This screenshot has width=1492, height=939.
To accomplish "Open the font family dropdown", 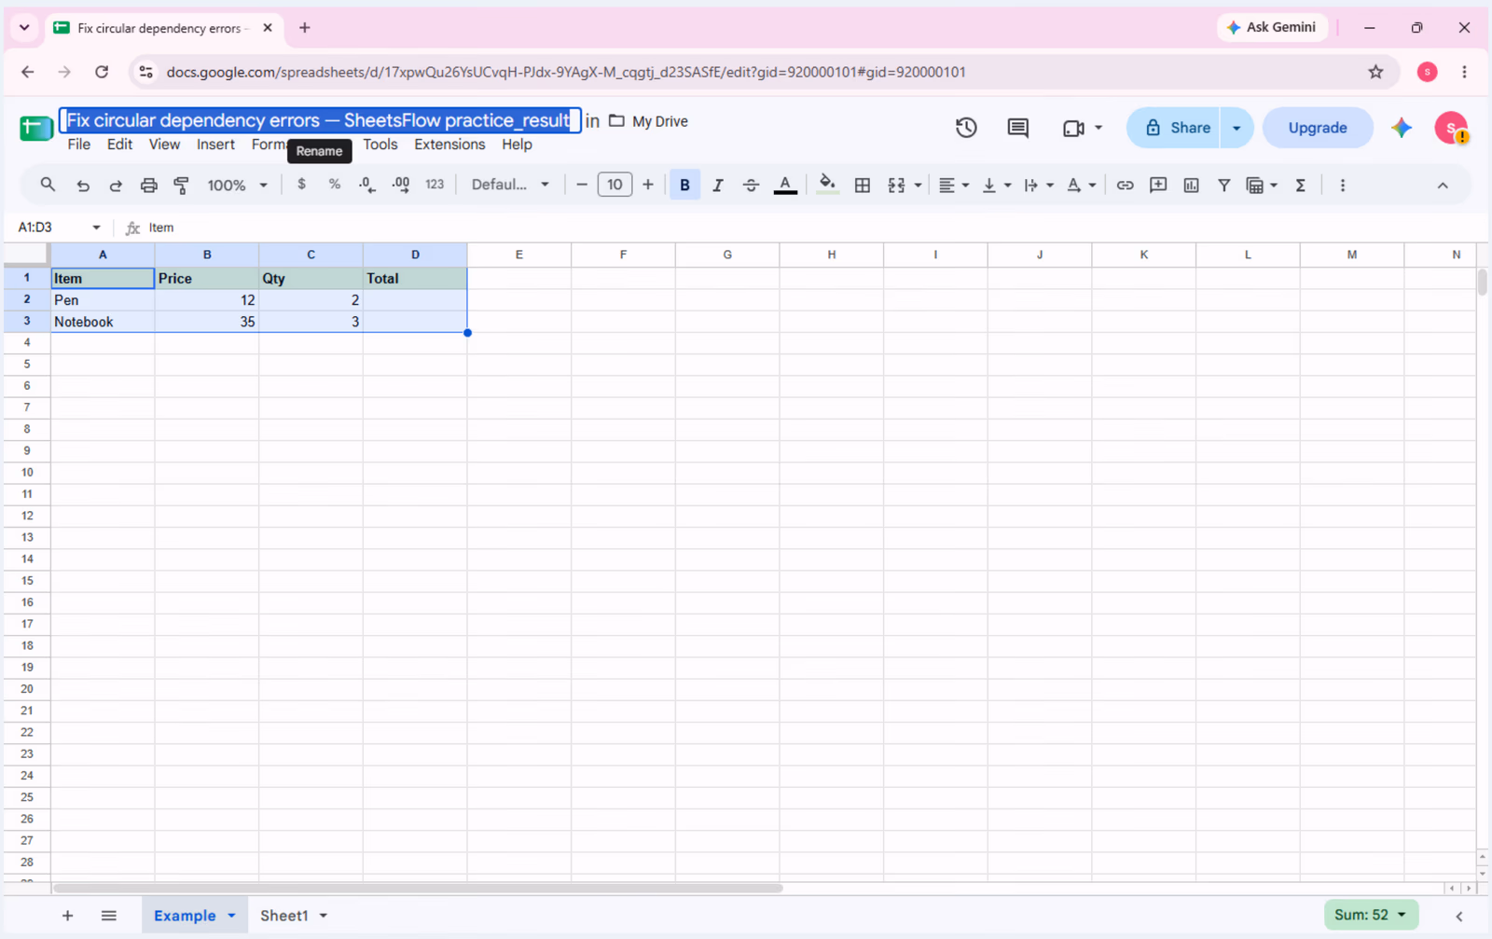I will (x=510, y=185).
